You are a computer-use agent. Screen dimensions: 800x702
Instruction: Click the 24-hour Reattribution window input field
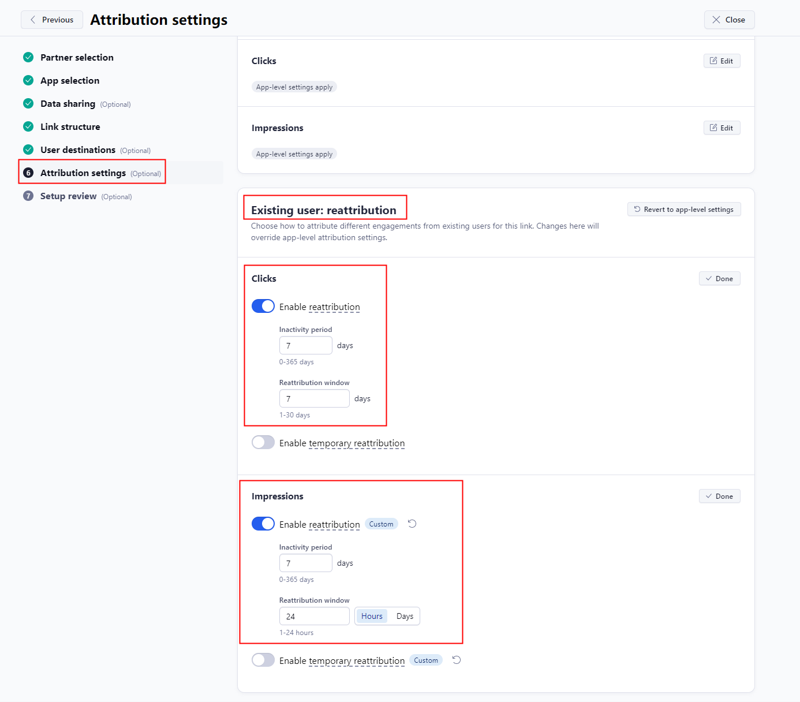[314, 616]
